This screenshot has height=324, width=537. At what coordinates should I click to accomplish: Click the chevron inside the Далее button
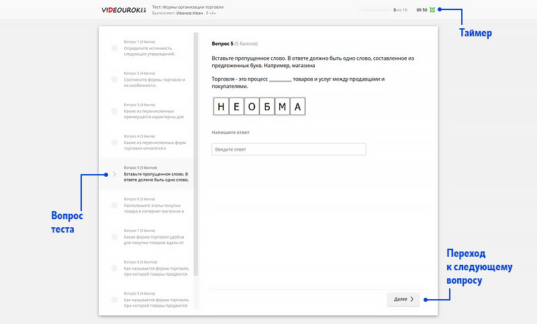pos(411,299)
